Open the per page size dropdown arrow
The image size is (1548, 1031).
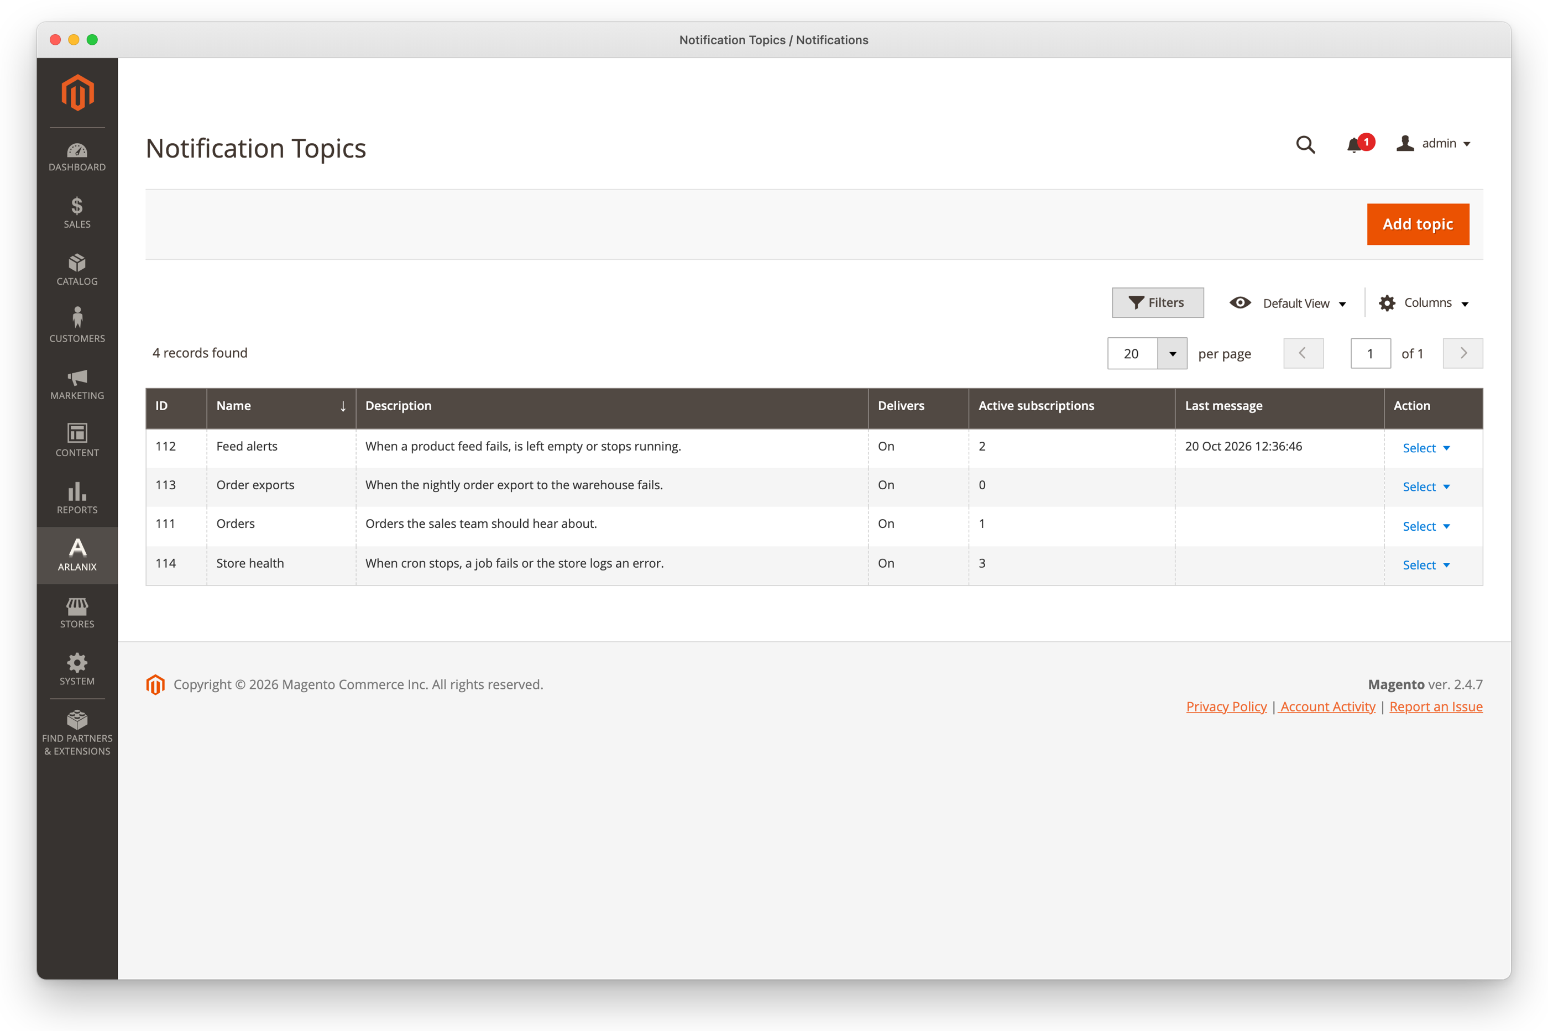point(1173,354)
